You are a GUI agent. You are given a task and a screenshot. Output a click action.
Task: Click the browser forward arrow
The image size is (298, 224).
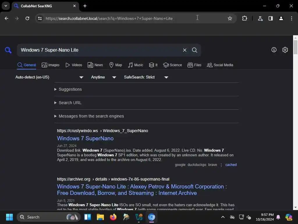pyautogui.click(x=17, y=18)
